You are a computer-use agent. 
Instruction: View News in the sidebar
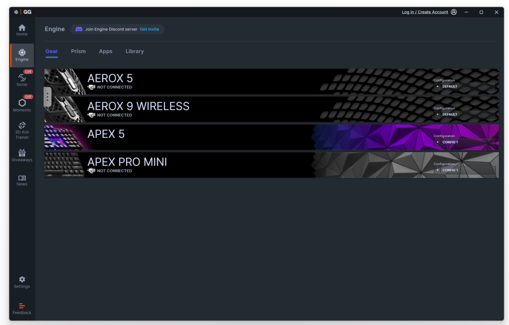pos(22,180)
